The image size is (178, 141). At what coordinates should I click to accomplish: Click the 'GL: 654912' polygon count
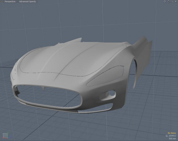coord(171,136)
